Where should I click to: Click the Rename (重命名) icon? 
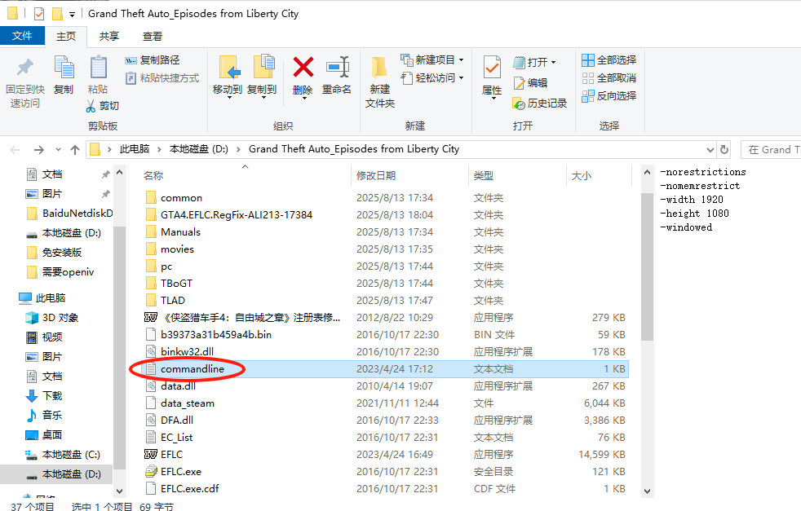coord(337,68)
